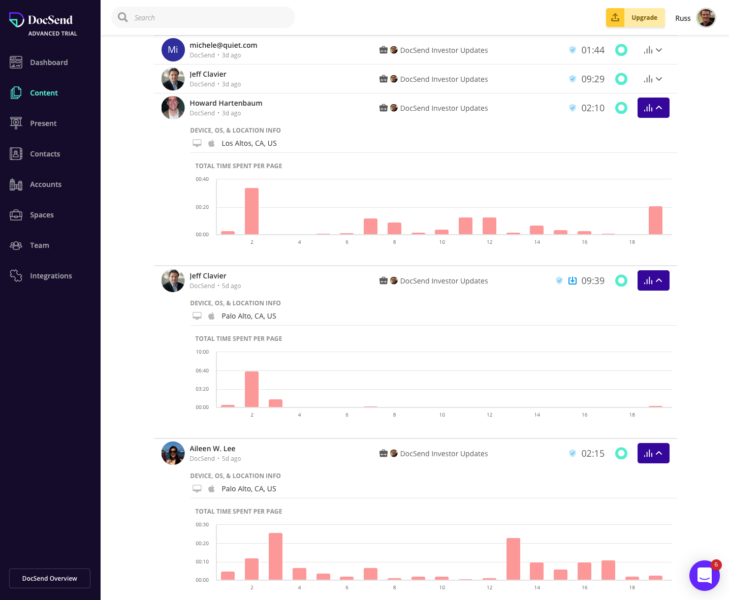Open the Team section
Screen dimensions: 729x600
39,245
